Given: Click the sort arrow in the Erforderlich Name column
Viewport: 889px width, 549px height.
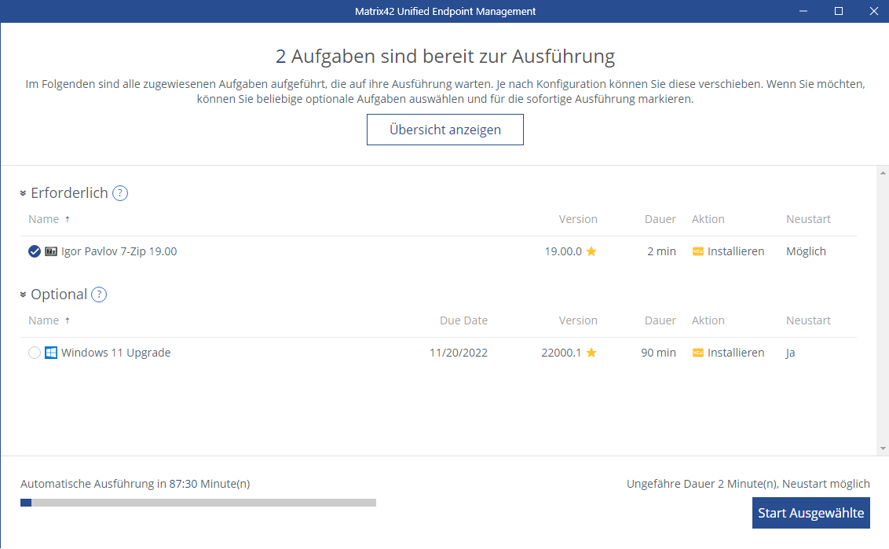Looking at the screenshot, I should click(x=68, y=219).
